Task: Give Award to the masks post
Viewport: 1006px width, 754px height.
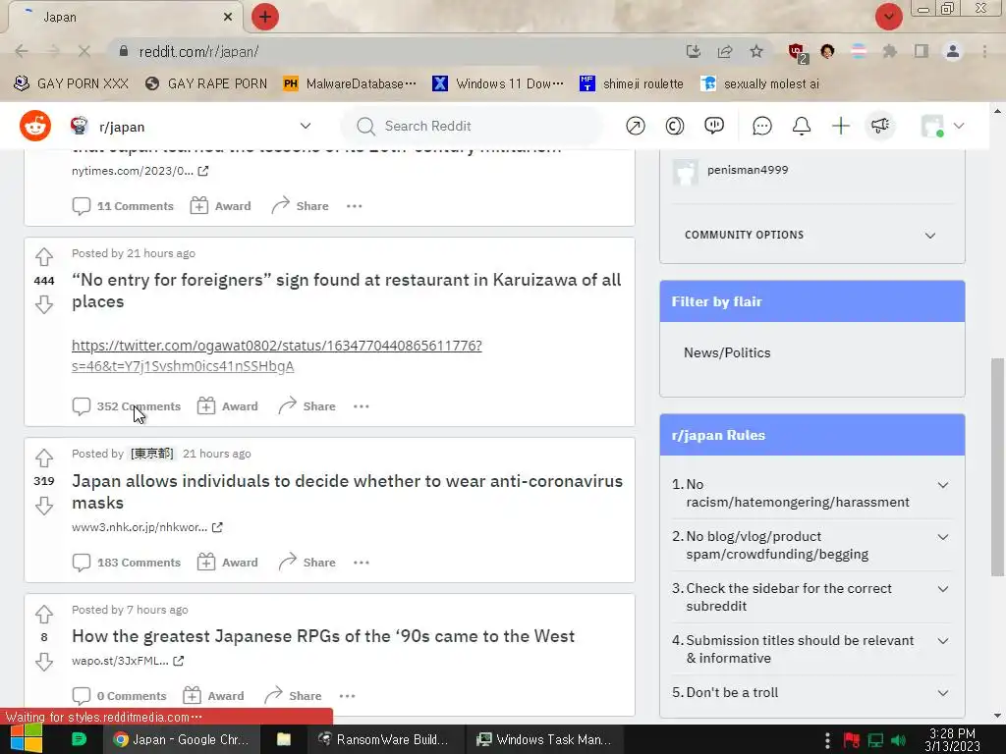Action: pyautogui.click(x=228, y=563)
